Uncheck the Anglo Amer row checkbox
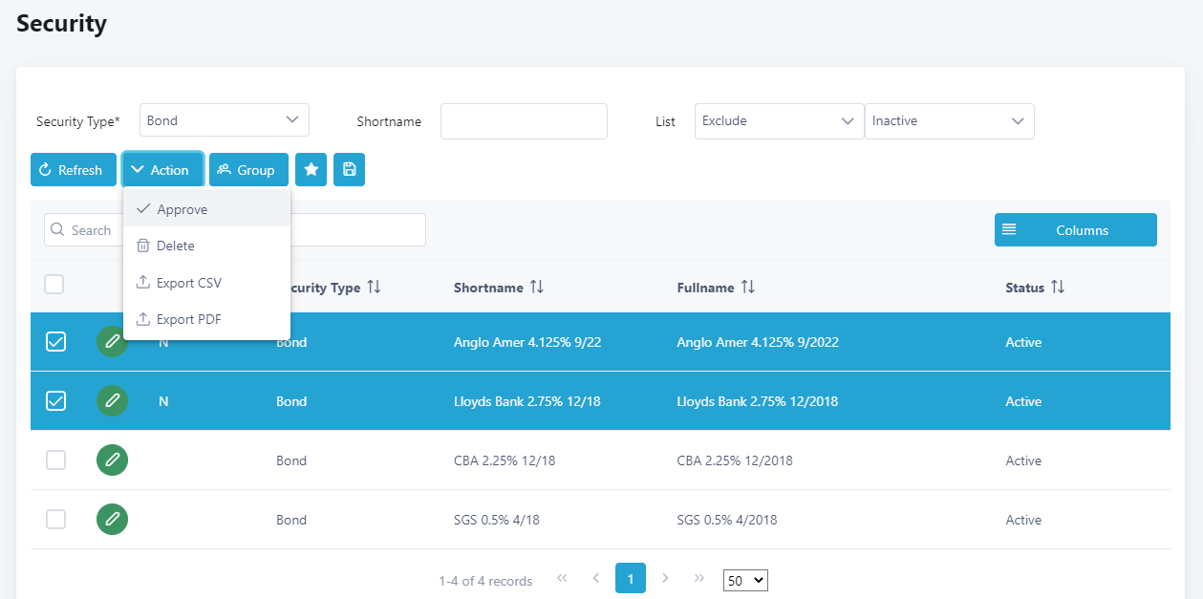Image resolution: width=1203 pixels, height=599 pixels. (x=56, y=342)
